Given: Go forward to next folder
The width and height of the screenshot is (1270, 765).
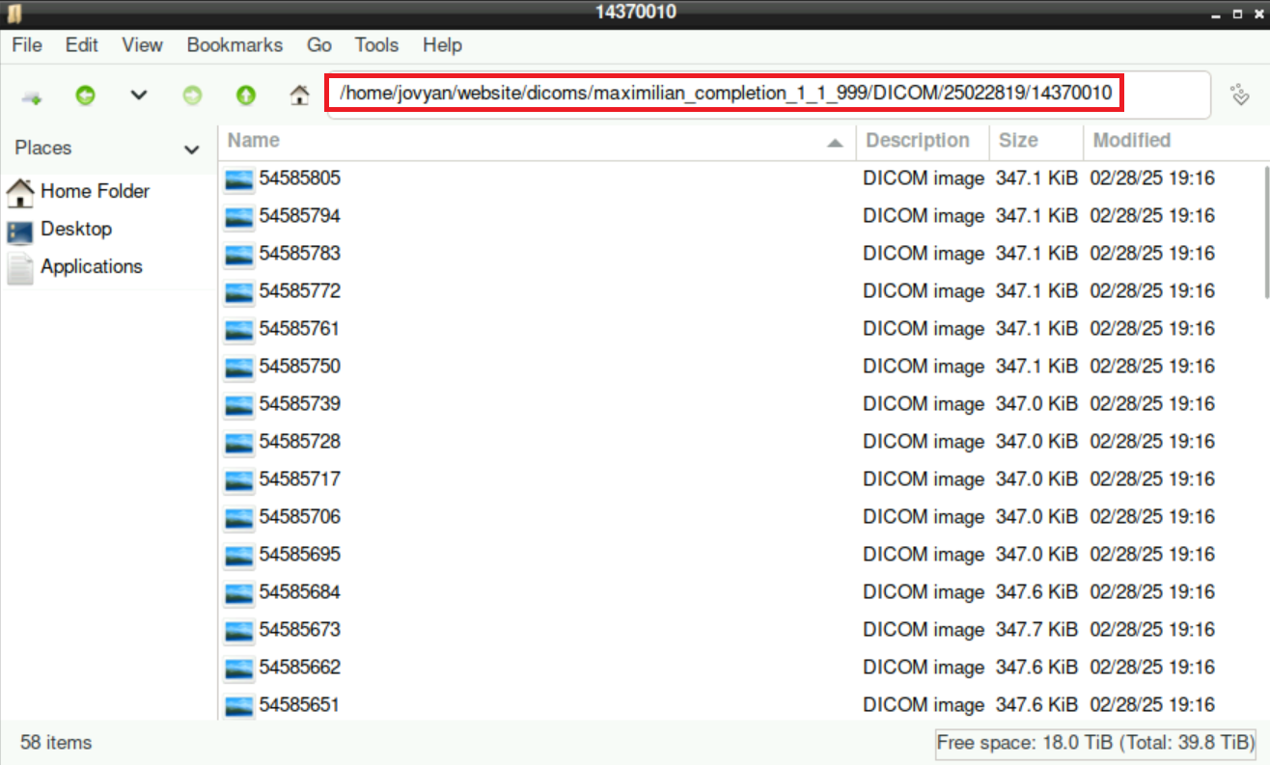Looking at the screenshot, I should [x=193, y=96].
